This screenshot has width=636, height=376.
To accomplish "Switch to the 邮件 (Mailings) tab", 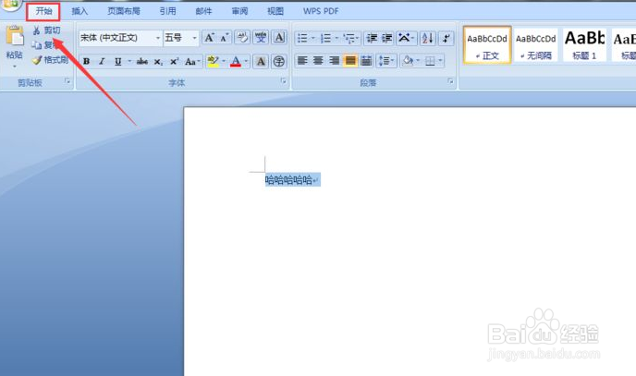I will 203,11.
